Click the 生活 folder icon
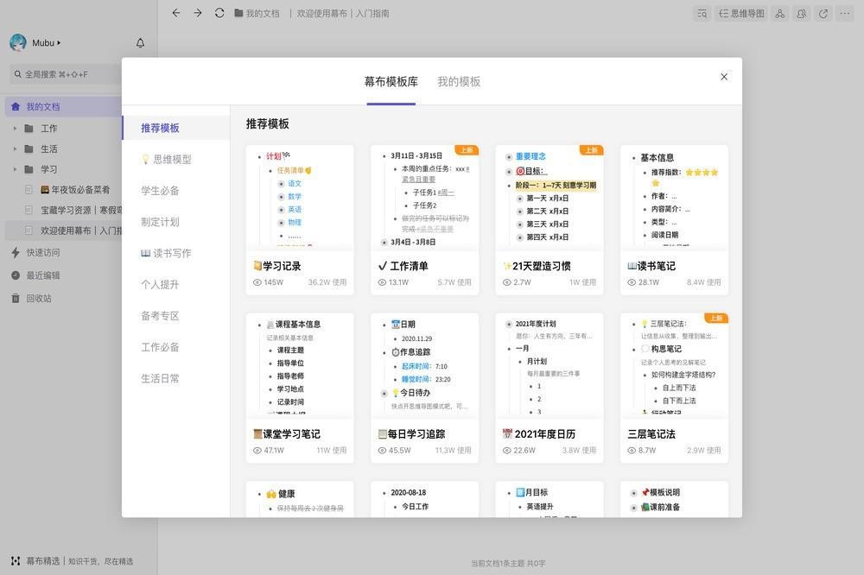The height and width of the screenshot is (575, 864). click(29, 148)
